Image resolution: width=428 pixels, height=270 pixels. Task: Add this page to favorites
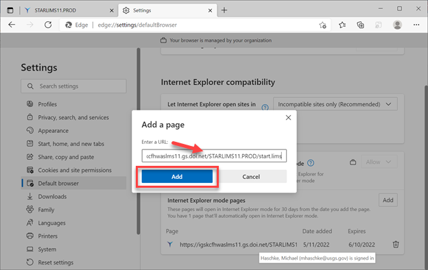pyautogui.click(x=322, y=25)
